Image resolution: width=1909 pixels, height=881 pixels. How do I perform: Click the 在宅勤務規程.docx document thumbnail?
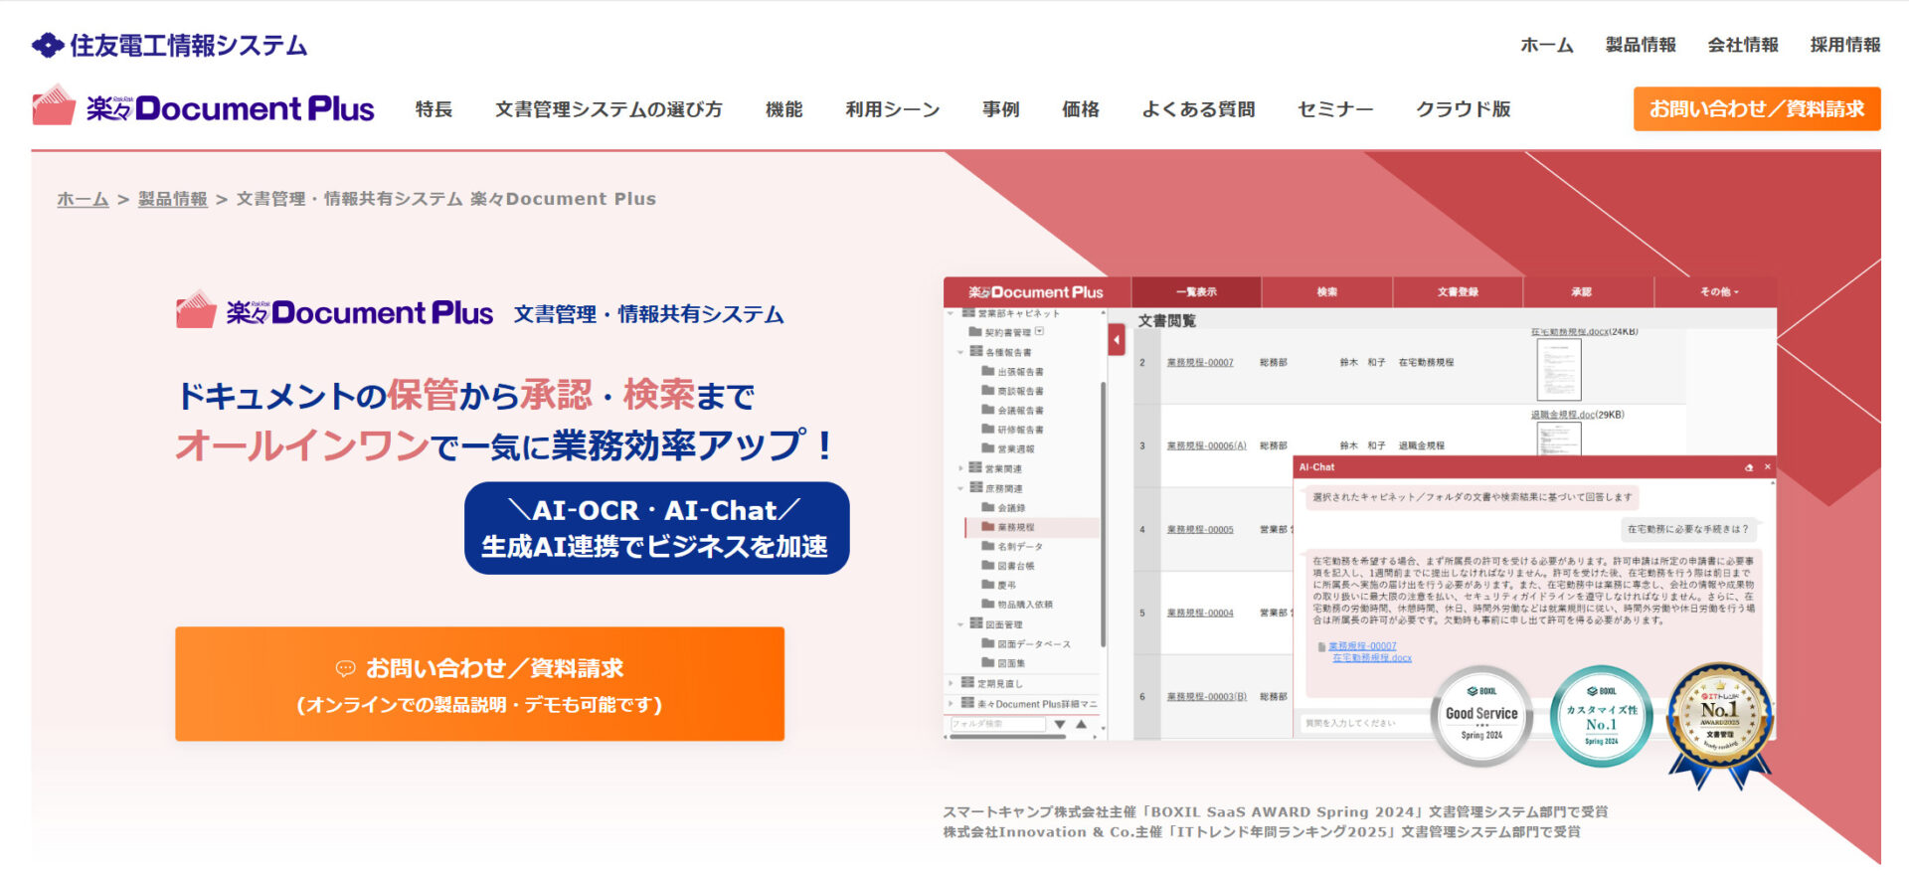click(x=1558, y=369)
